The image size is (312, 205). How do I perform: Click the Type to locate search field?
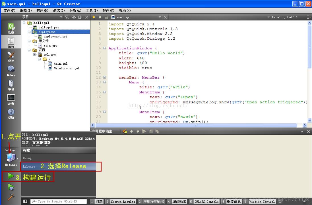tap(59, 201)
